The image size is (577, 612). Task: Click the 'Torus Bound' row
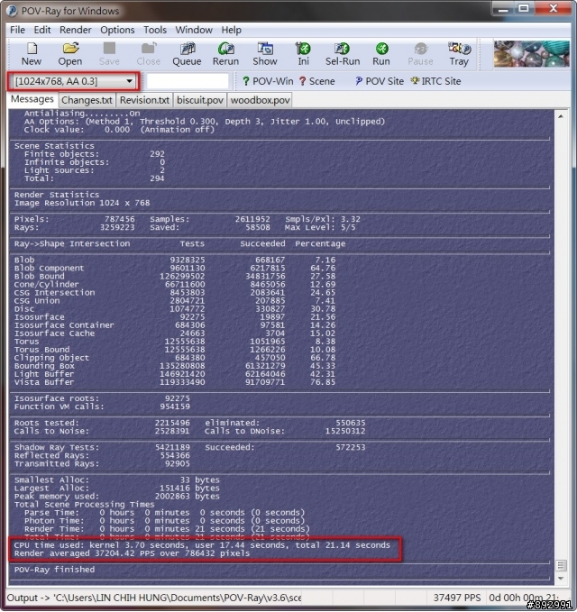175,350
